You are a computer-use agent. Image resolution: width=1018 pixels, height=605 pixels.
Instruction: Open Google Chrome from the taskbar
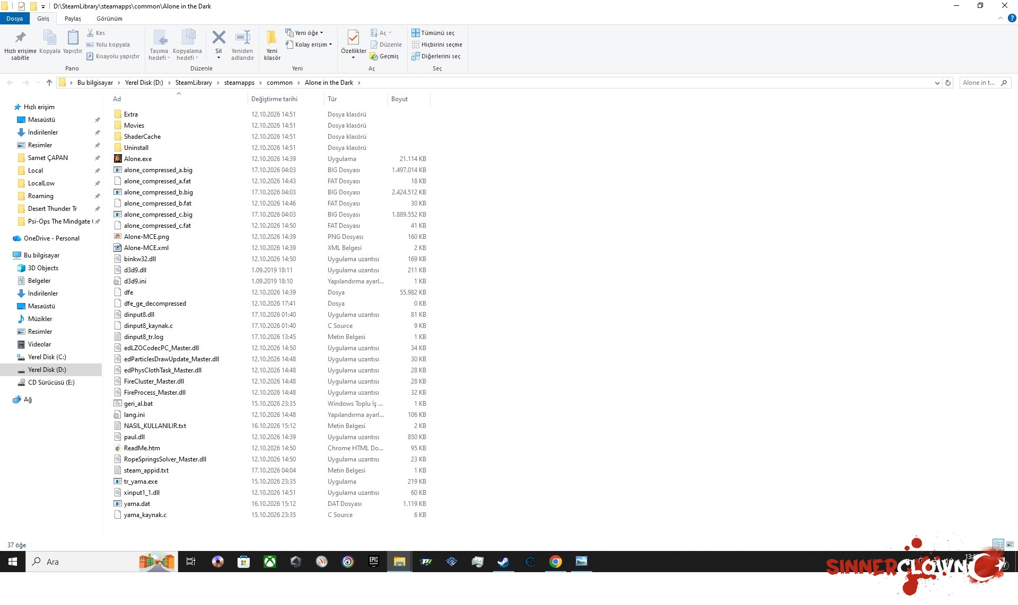click(x=555, y=562)
